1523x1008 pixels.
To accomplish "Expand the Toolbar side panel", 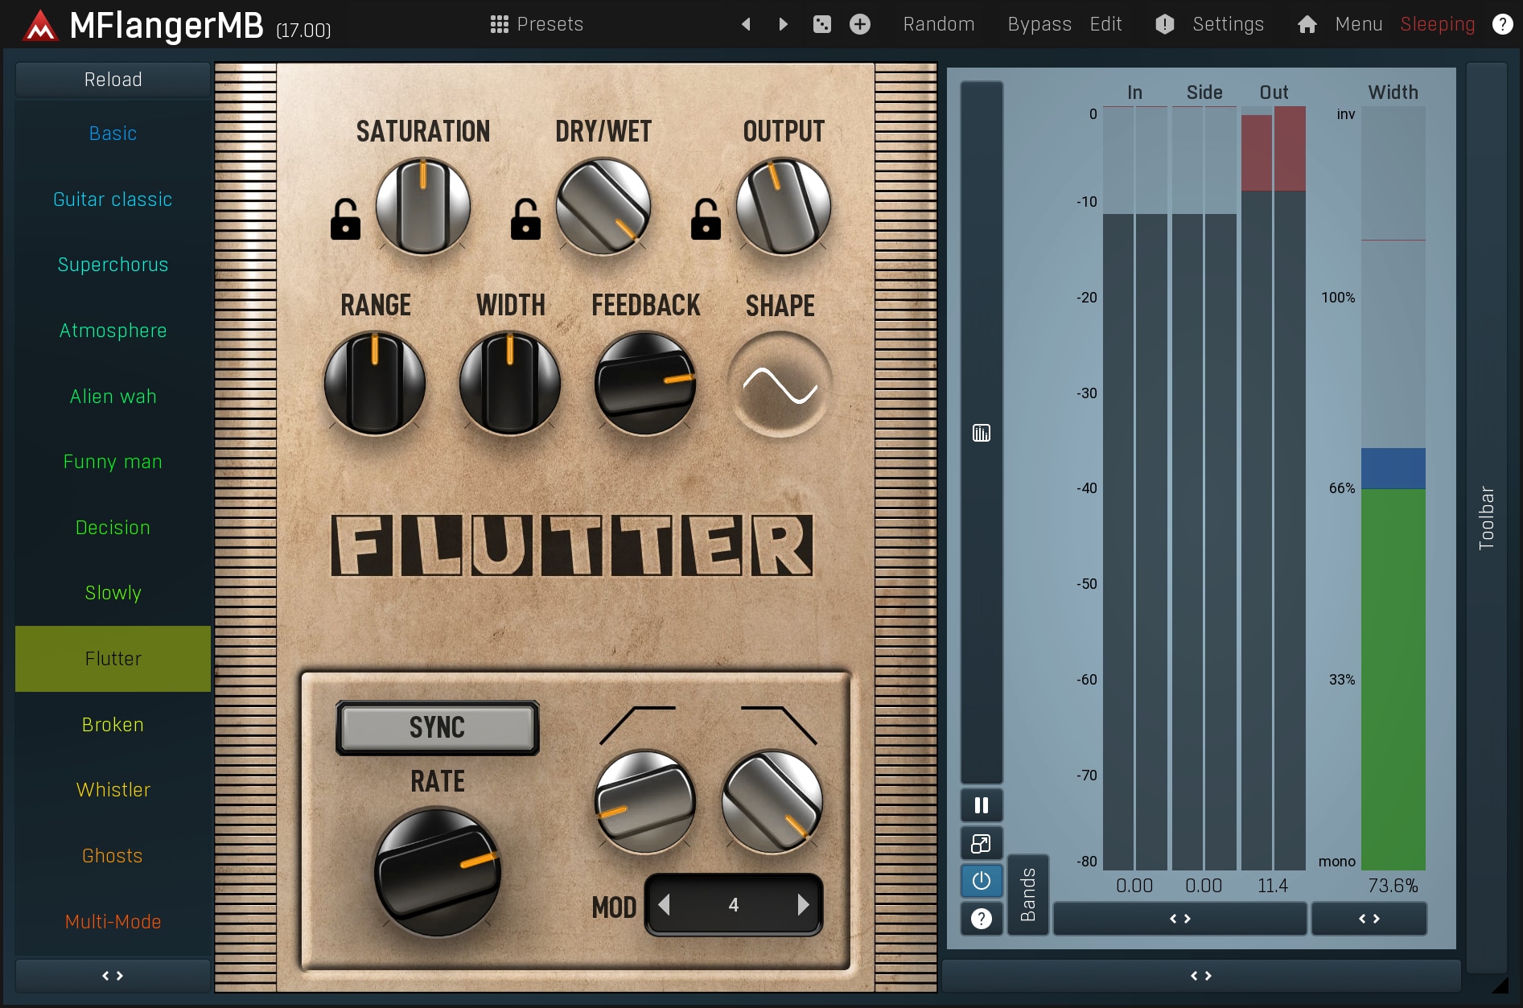I will coord(1485,517).
